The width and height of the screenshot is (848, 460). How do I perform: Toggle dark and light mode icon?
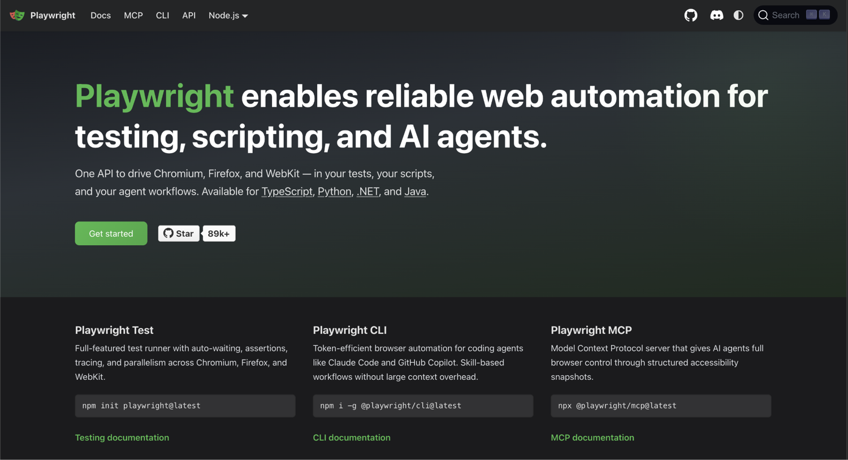coord(738,15)
